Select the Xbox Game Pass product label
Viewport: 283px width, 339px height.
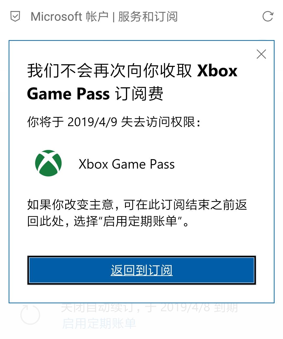point(127,164)
